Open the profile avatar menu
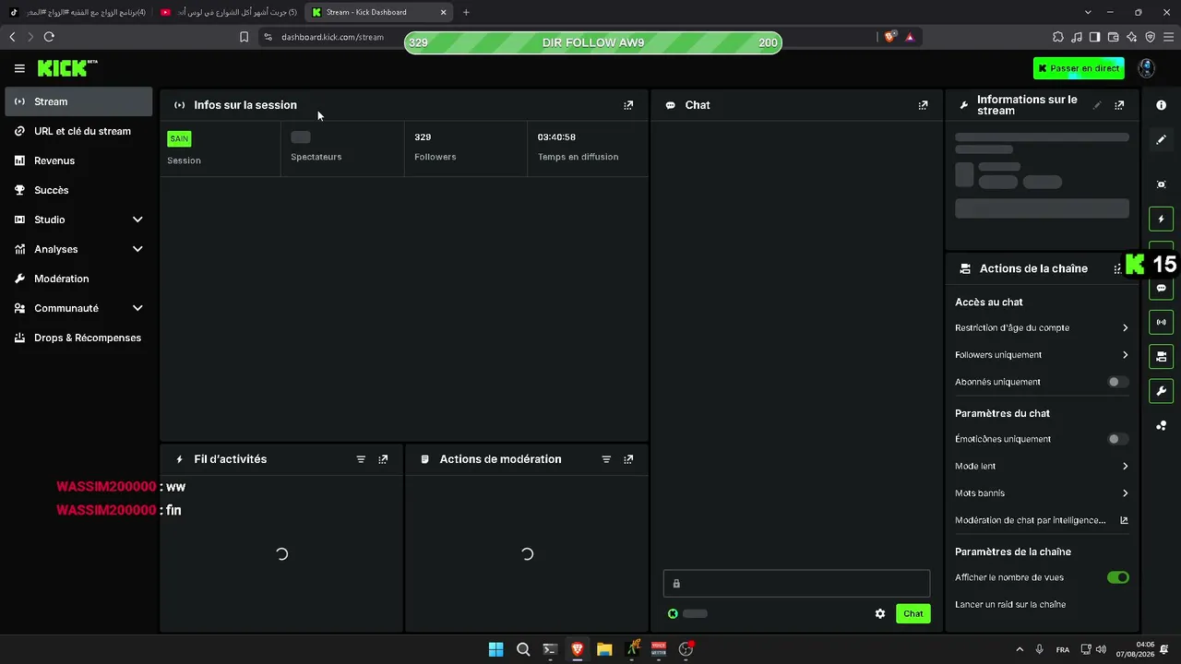1181x664 pixels. click(1146, 68)
